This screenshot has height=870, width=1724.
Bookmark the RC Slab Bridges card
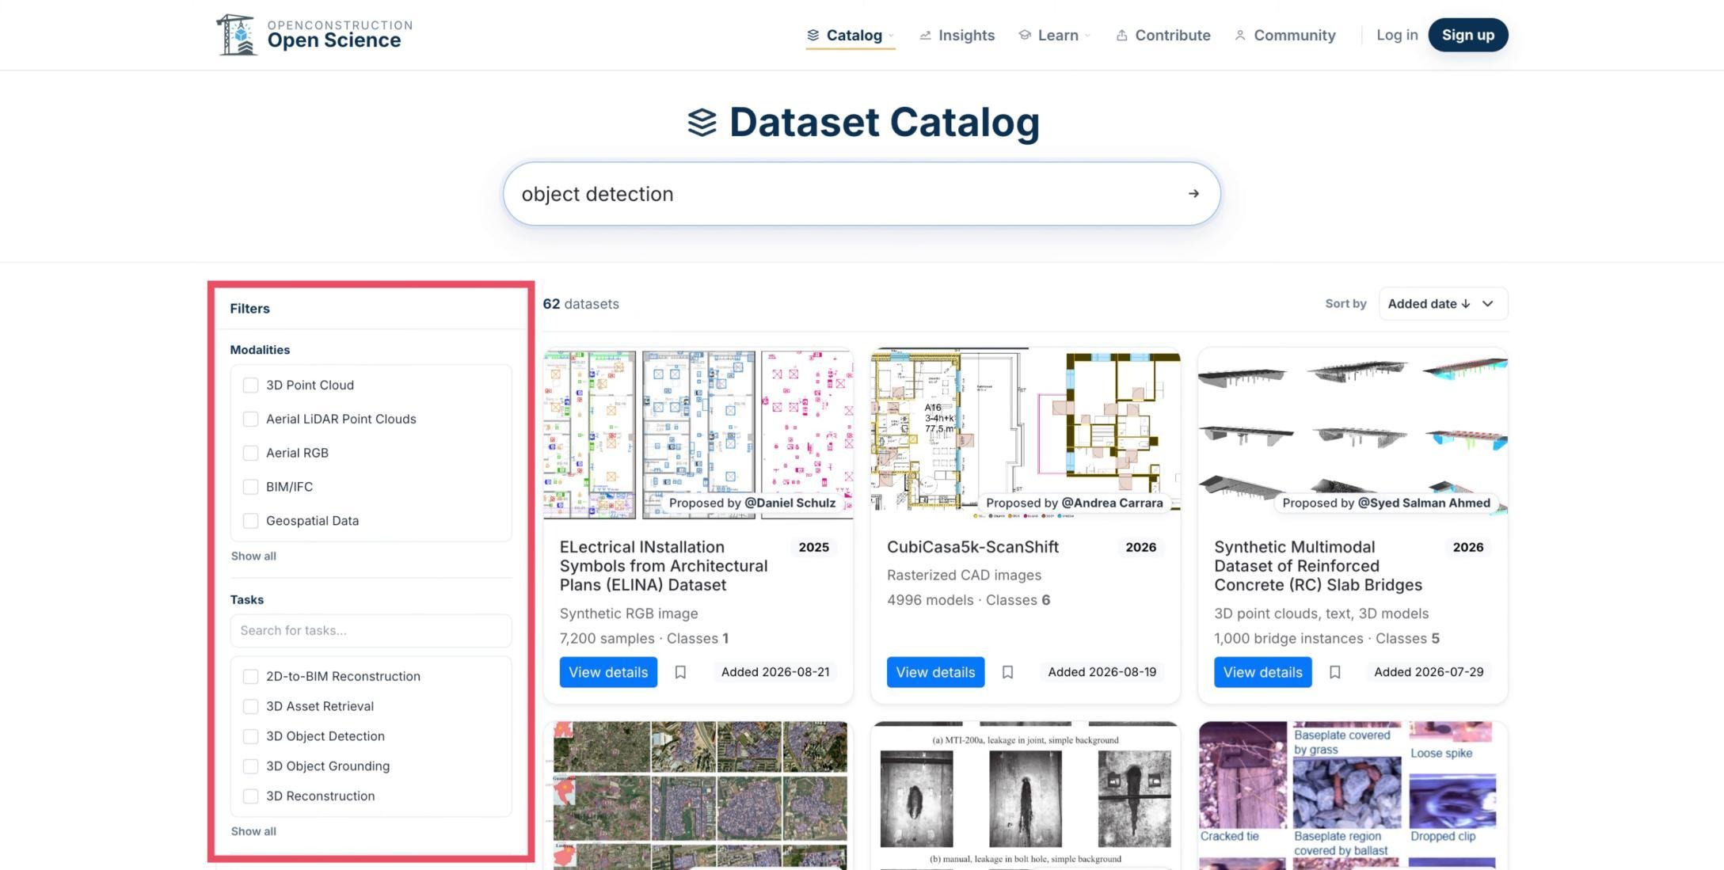coord(1334,672)
